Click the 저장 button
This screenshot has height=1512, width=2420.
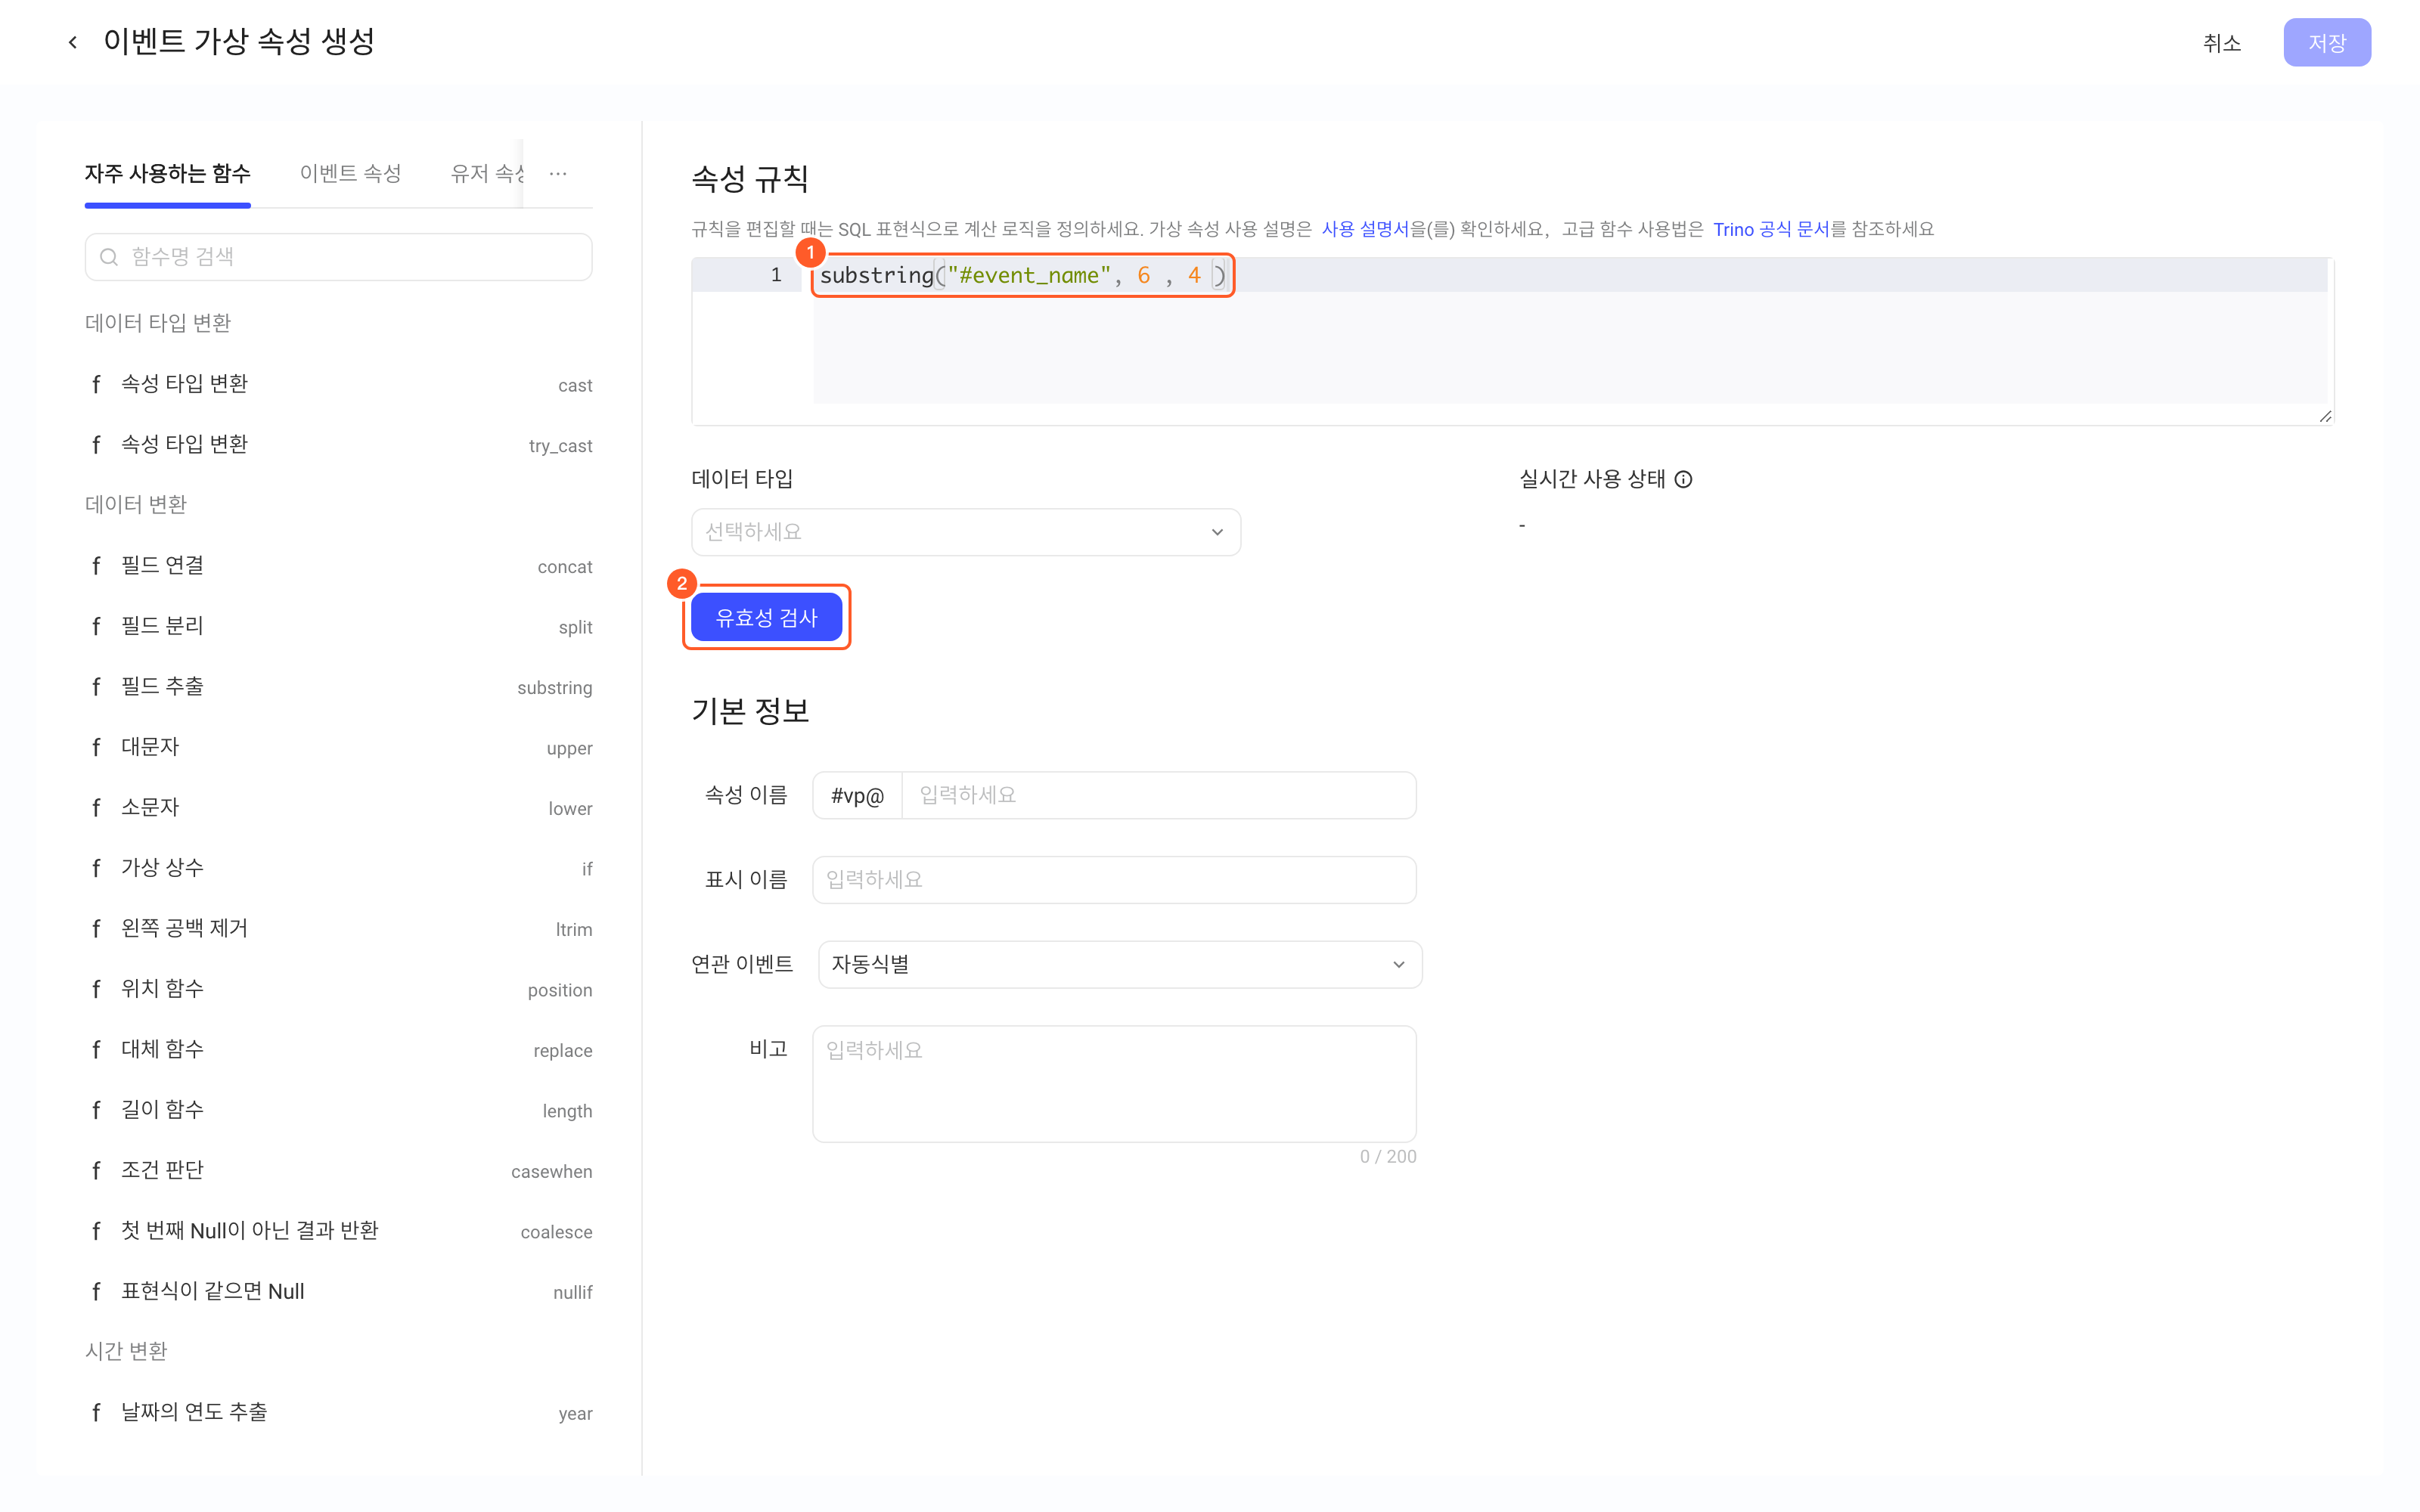pyautogui.click(x=2327, y=43)
